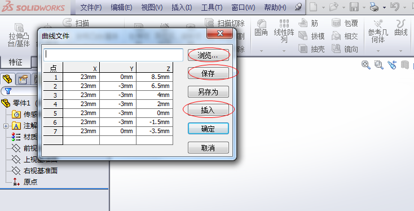Select point row header 1

pyautogui.click(x=54, y=77)
